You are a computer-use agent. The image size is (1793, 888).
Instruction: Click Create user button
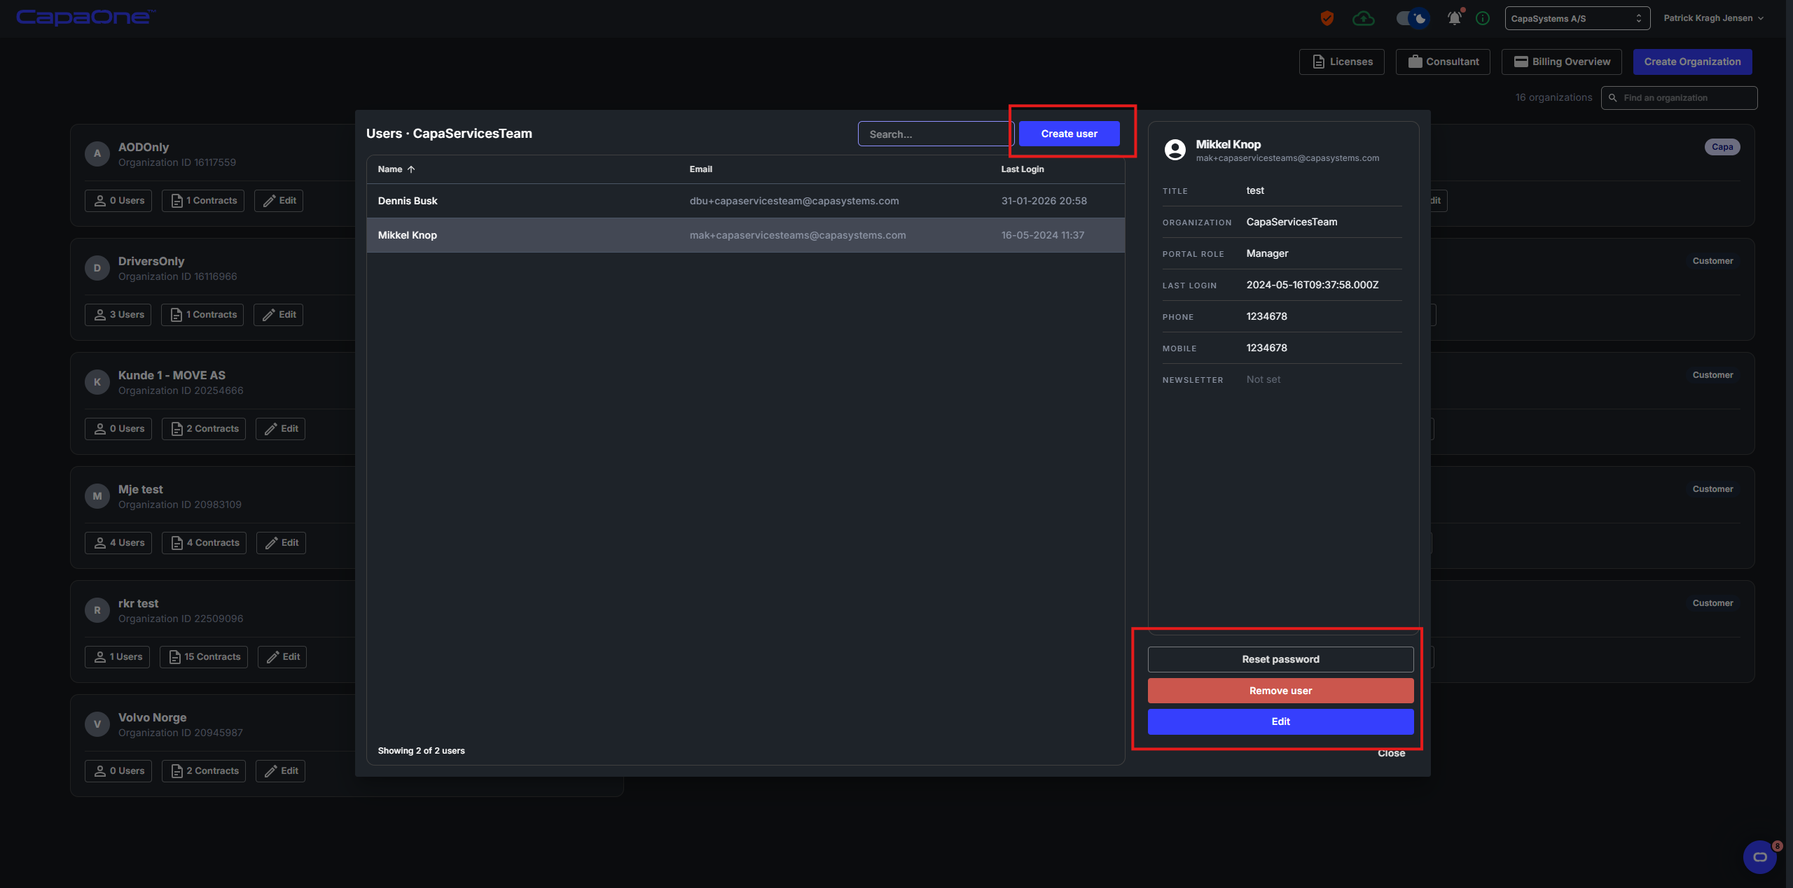(1069, 134)
